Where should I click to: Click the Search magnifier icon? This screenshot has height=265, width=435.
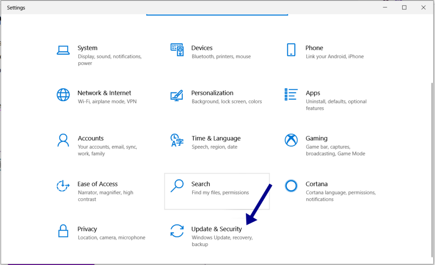[x=177, y=185]
